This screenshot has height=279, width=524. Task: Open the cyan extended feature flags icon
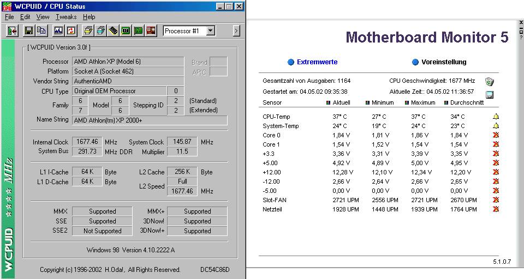[x=100, y=31]
